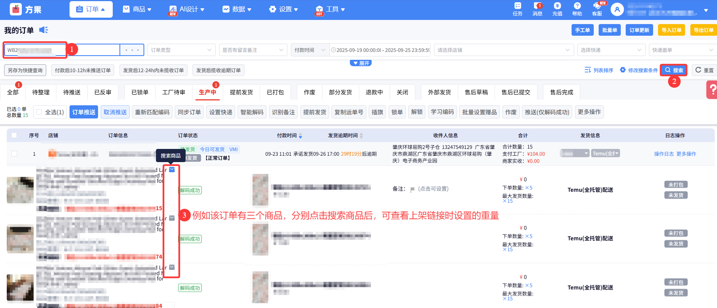Click the 操作日志 link
717x308 pixels.
click(664, 154)
